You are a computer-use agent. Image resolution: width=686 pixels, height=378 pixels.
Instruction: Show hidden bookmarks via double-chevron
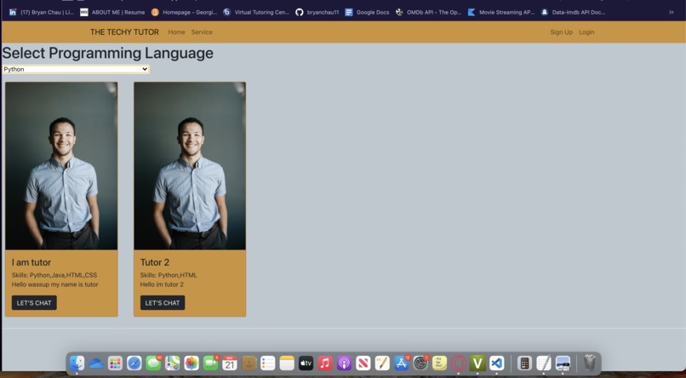[672, 12]
